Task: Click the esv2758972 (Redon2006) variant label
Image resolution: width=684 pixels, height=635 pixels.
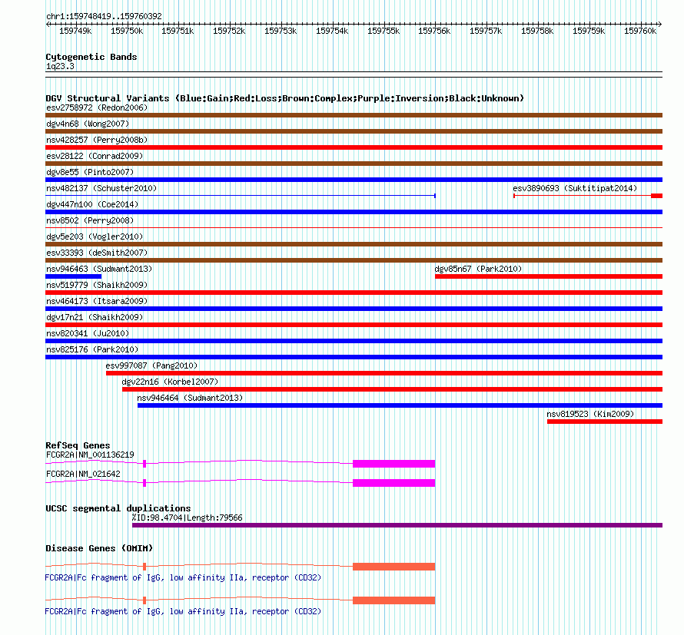Action: click(x=97, y=107)
